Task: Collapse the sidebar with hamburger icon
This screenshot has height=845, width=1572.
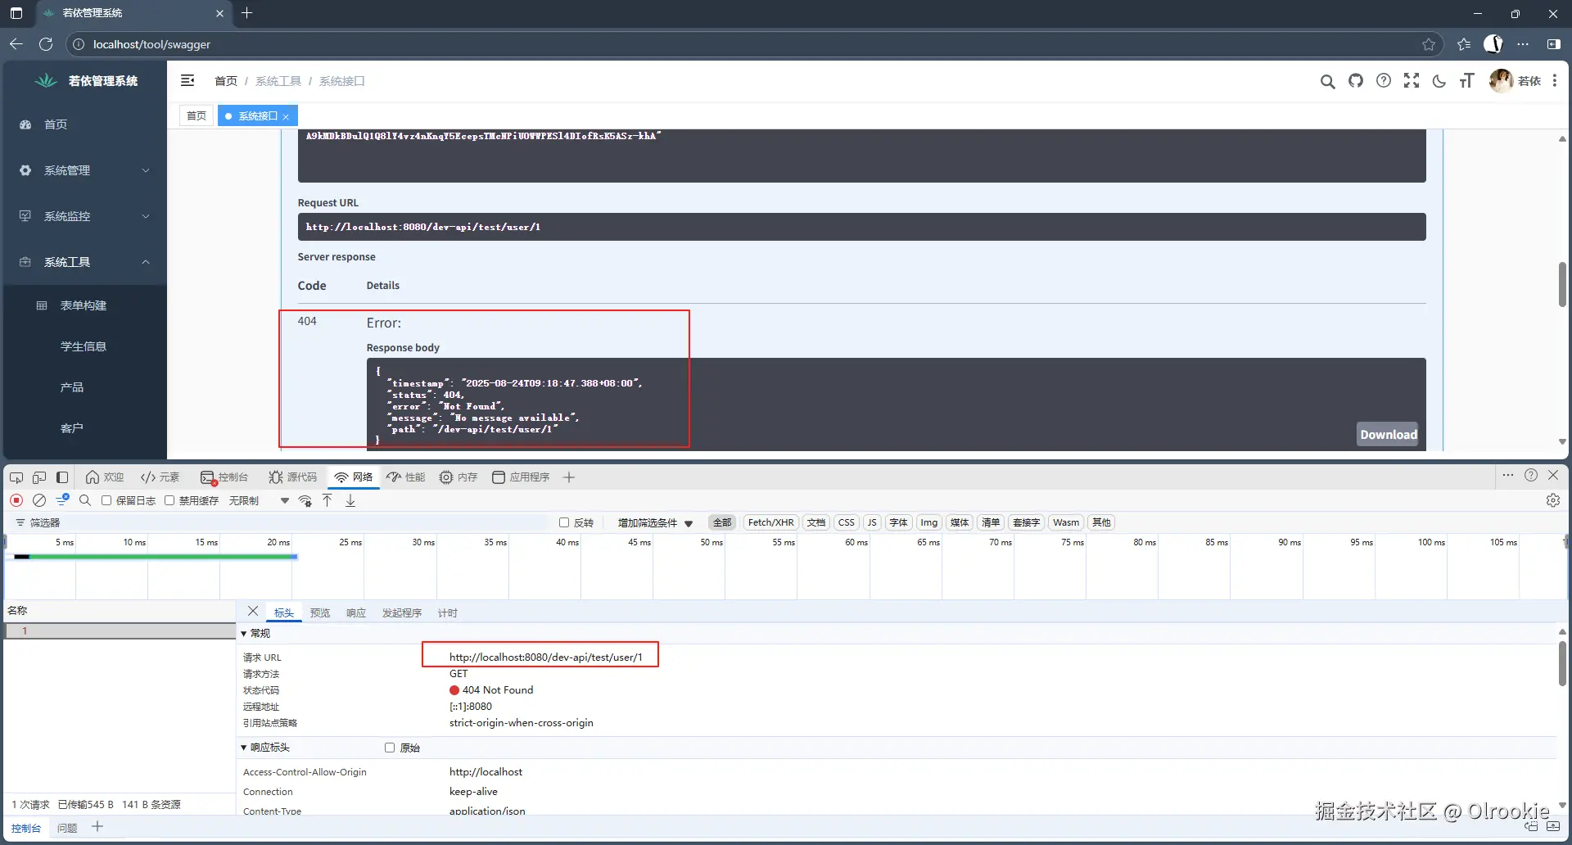Action: click(187, 80)
